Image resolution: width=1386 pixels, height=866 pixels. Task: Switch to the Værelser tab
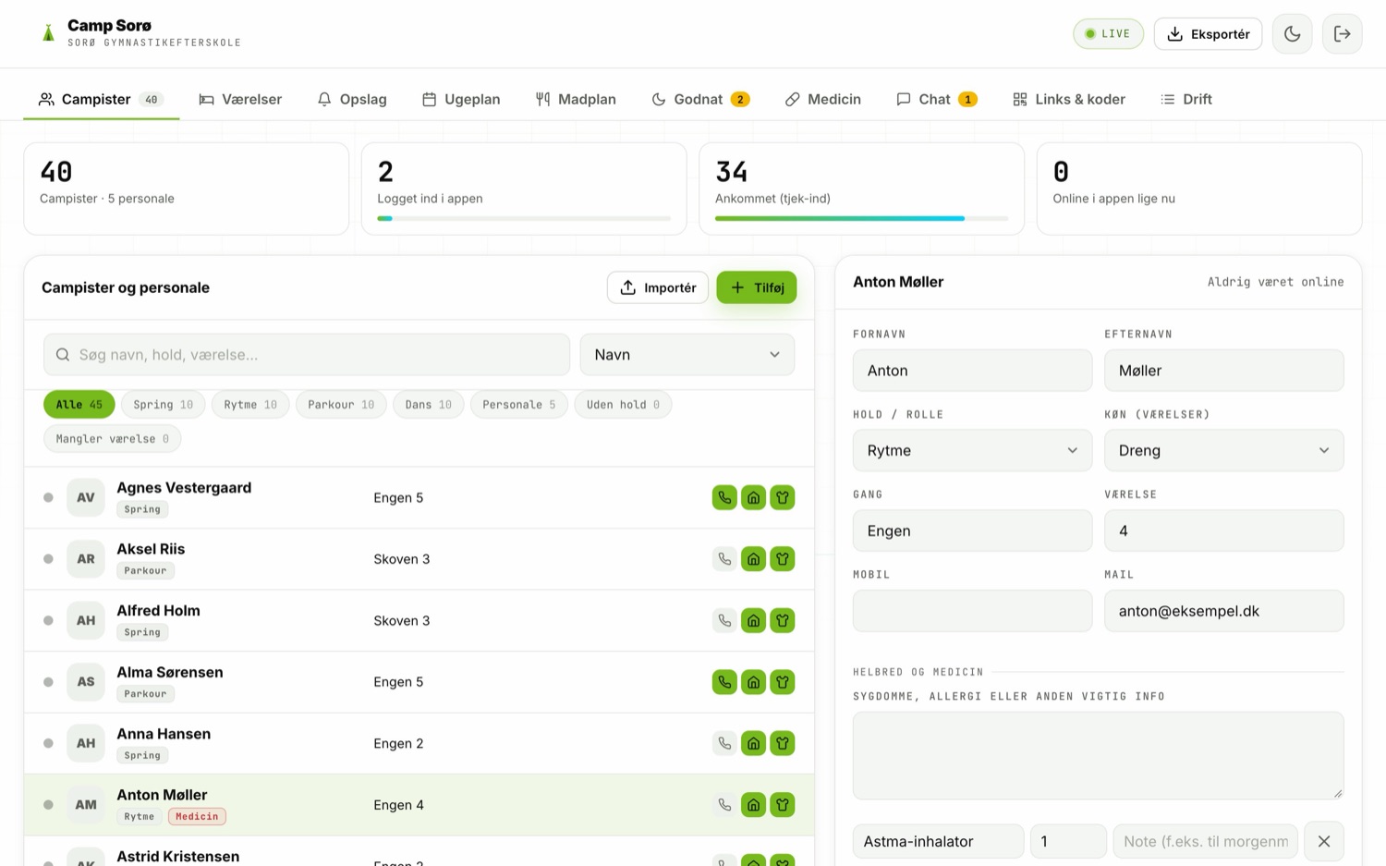240,99
